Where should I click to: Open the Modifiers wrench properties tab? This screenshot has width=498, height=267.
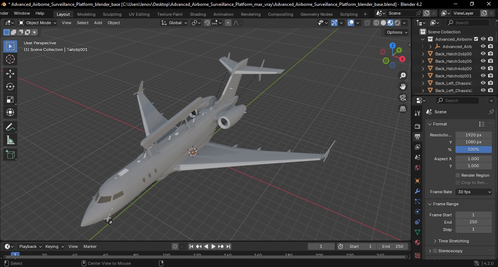click(x=417, y=191)
